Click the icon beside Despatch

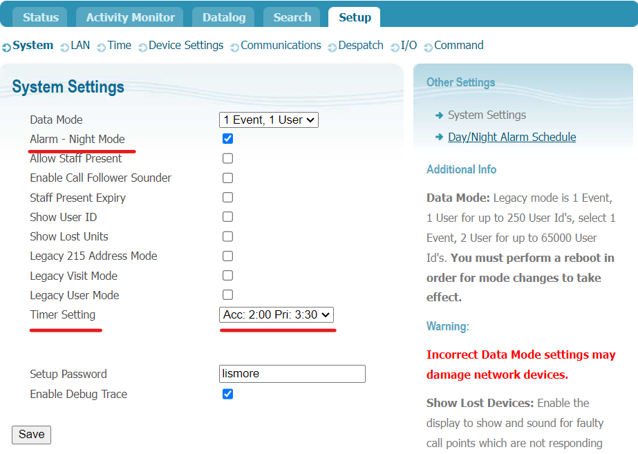332,47
